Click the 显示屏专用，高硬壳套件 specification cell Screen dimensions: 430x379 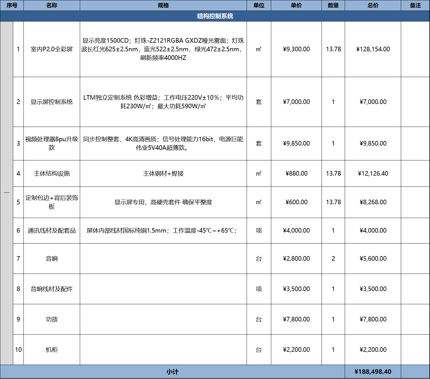click(x=163, y=202)
